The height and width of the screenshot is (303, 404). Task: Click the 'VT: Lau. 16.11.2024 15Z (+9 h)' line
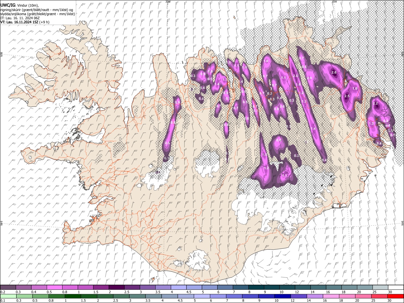pyautogui.click(x=25, y=22)
